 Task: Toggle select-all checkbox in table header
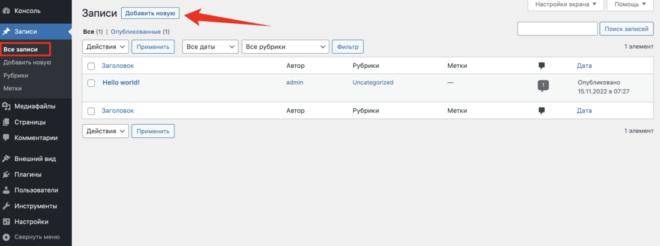pyautogui.click(x=91, y=66)
